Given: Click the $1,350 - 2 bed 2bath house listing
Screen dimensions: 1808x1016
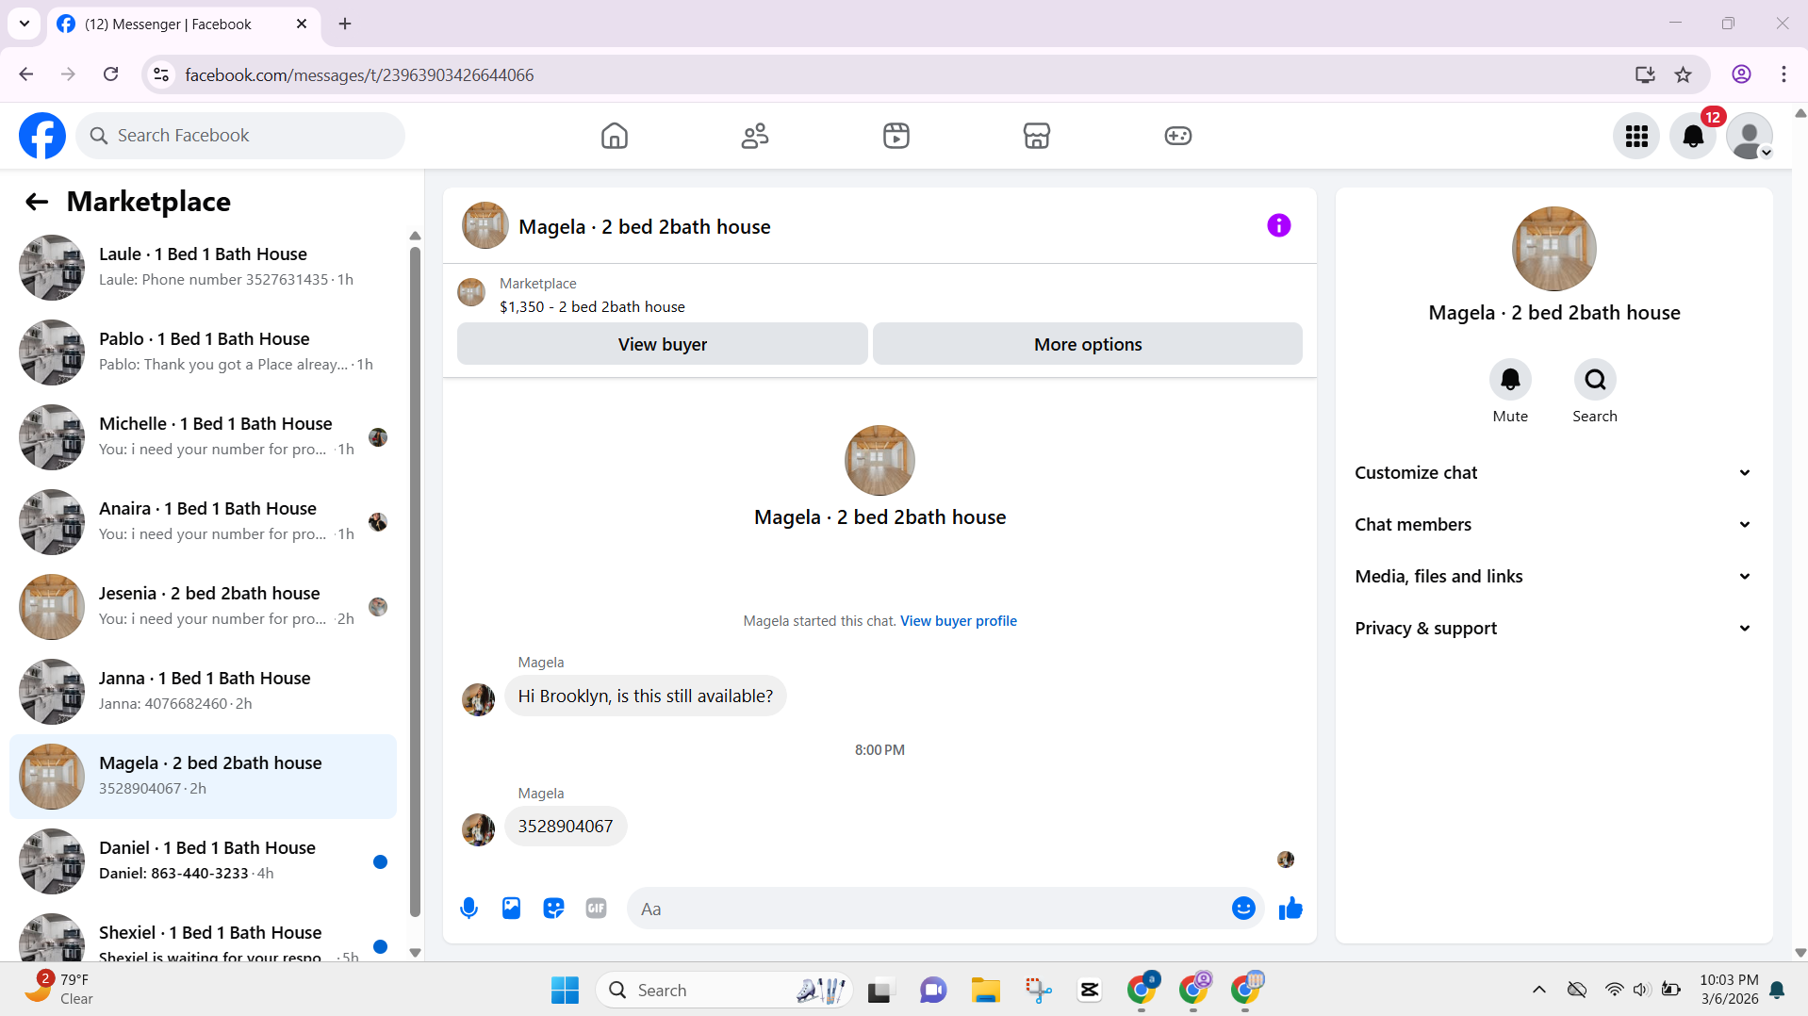Looking at the screenshot, I should coord(592,307).
